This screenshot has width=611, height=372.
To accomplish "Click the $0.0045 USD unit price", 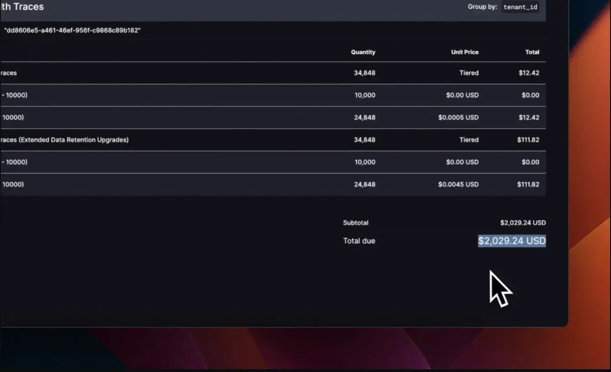I will [x=458, y=185].
